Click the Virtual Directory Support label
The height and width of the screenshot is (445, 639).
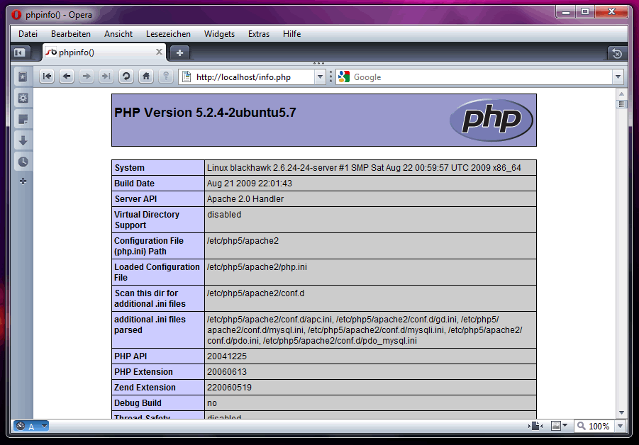click(x=147, y=220)
